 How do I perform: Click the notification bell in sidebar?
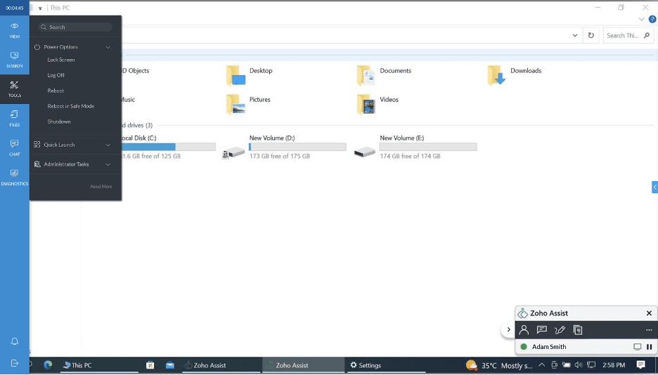[x=14, y=341]
